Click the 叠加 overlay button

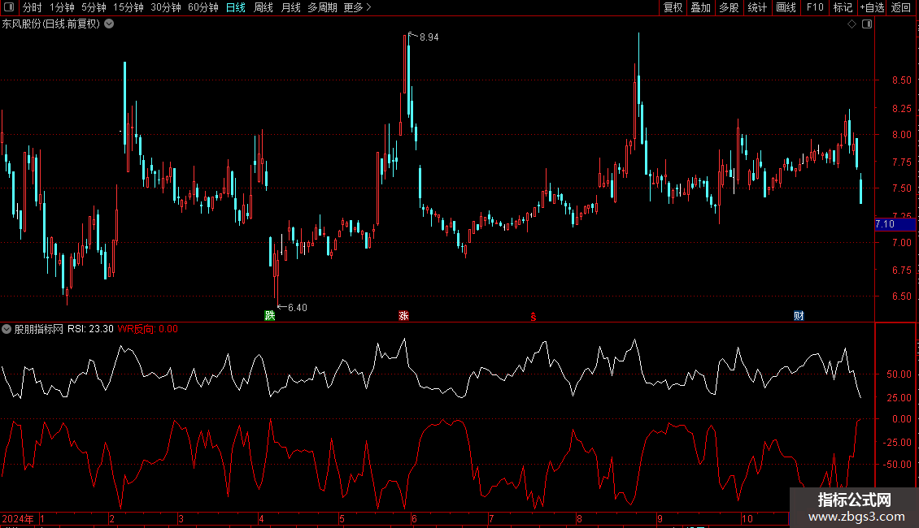700,7
